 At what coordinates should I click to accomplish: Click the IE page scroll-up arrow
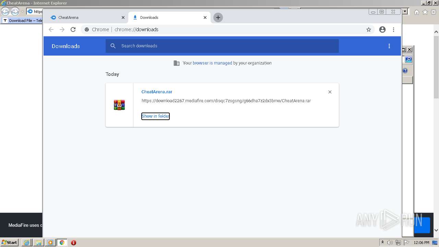436,32
